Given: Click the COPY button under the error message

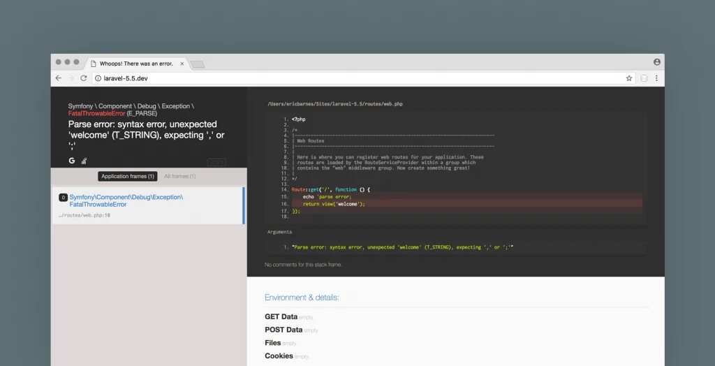Looking at the screenshot, I should pyautogui.click(x=216, y=163).
